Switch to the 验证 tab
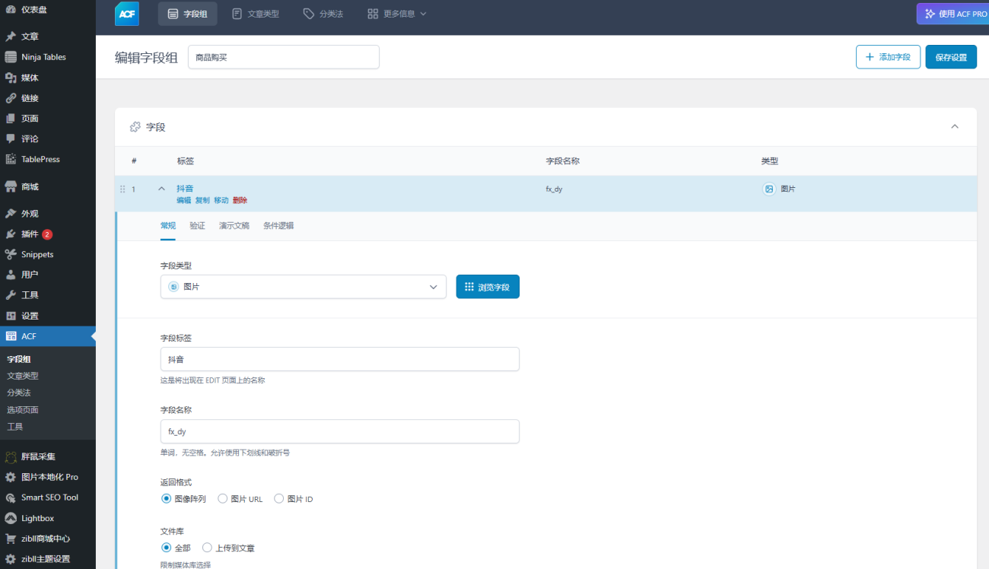 point(197,226)
